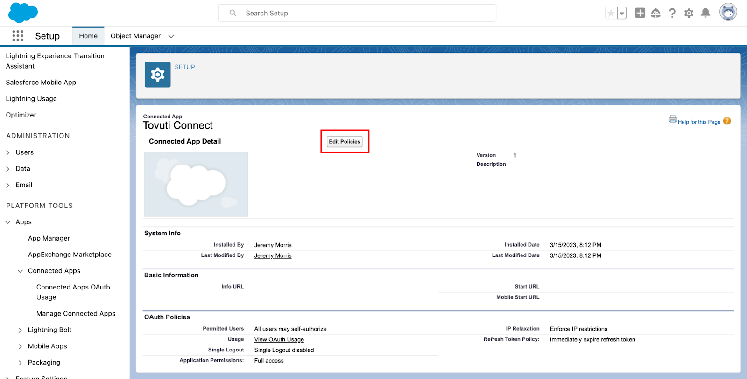Expand the Email section chevron

pyautogui.click(x=7, y=185)
